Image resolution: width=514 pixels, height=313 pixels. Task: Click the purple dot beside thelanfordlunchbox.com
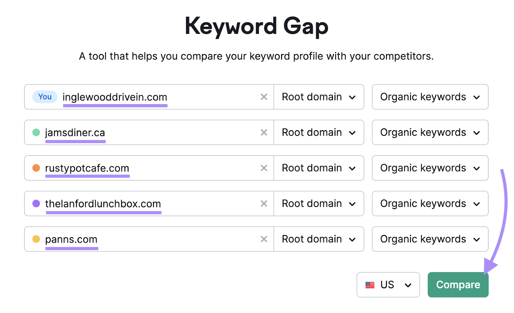(36, 203)
